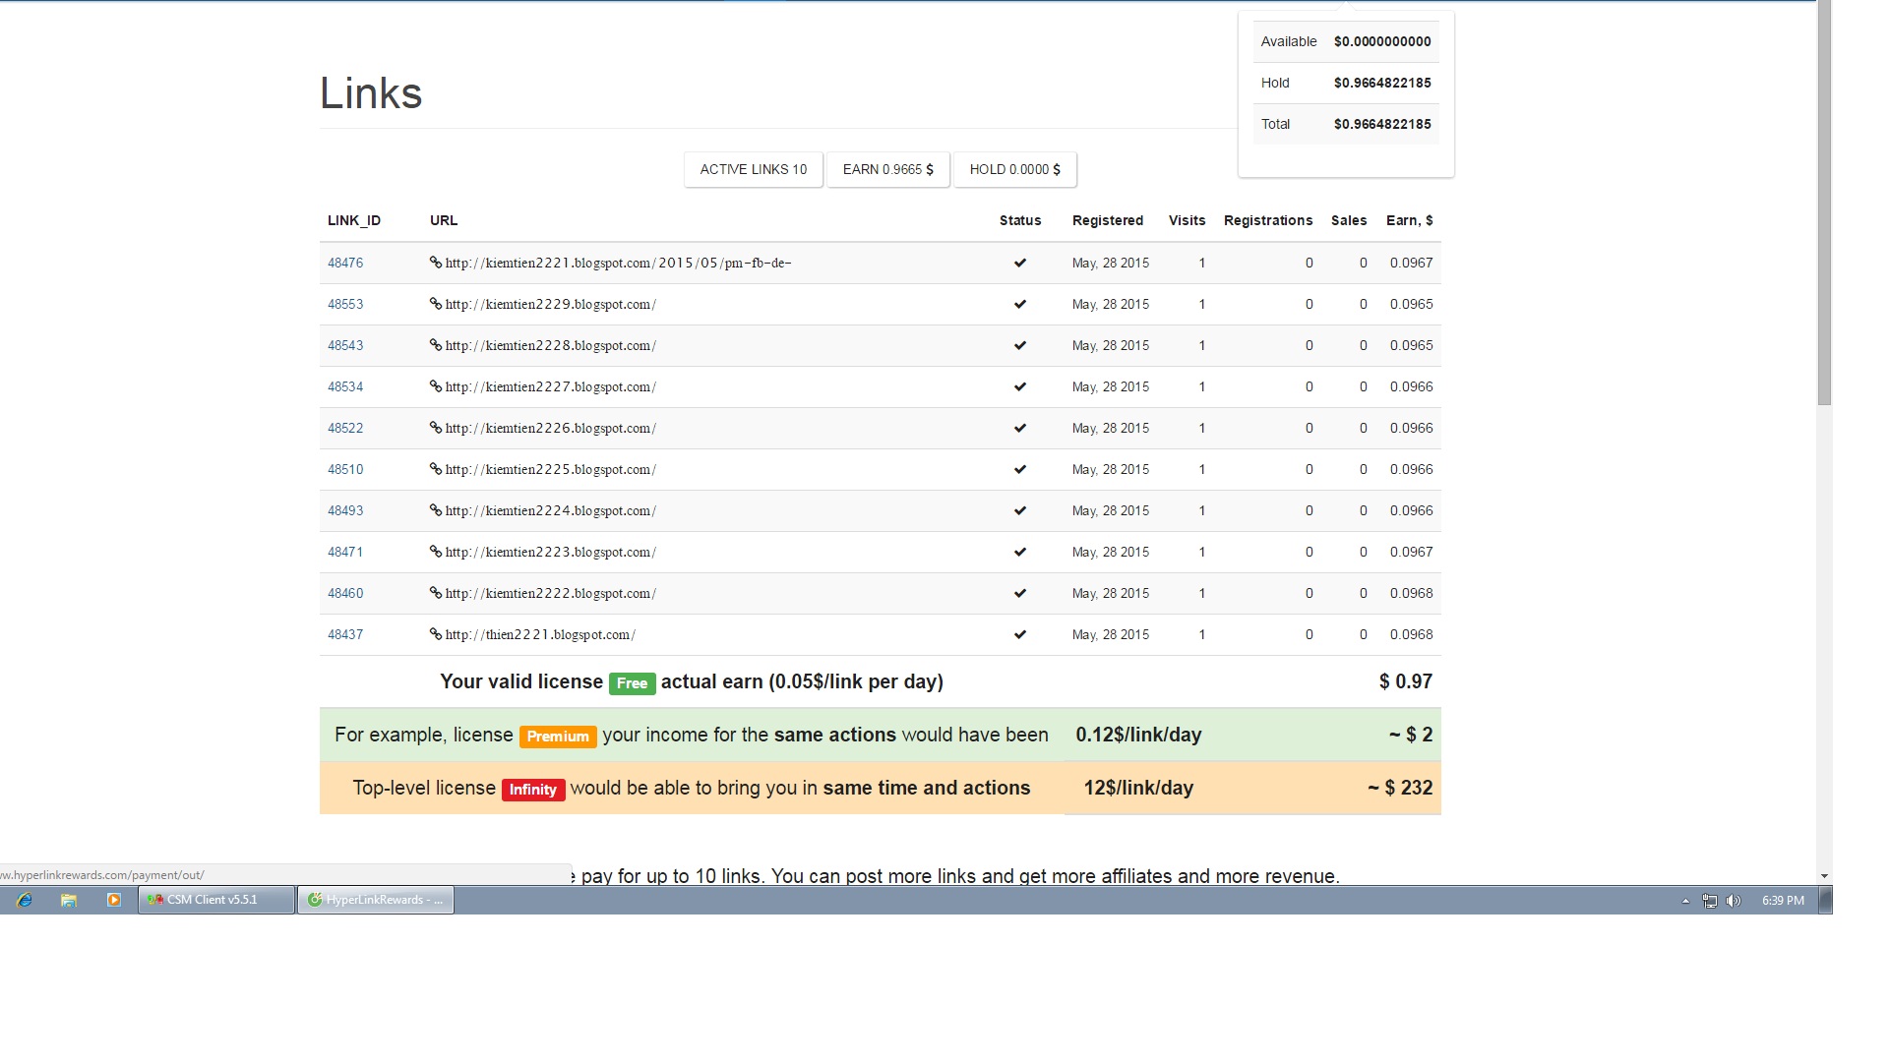Click link icon beside kiemtien2229 URL
This screenshot has width=1889, height=1062.
coord(435,304)
